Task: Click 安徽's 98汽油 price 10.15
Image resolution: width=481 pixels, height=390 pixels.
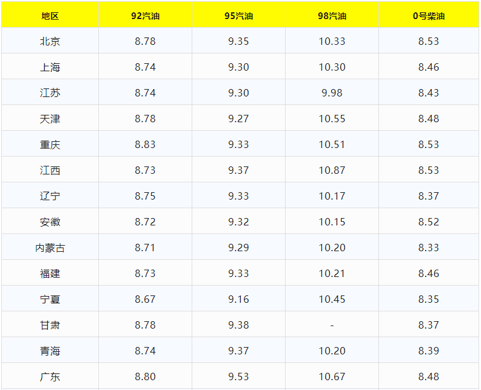Action: pyautogui.click(x=332, y=222)
